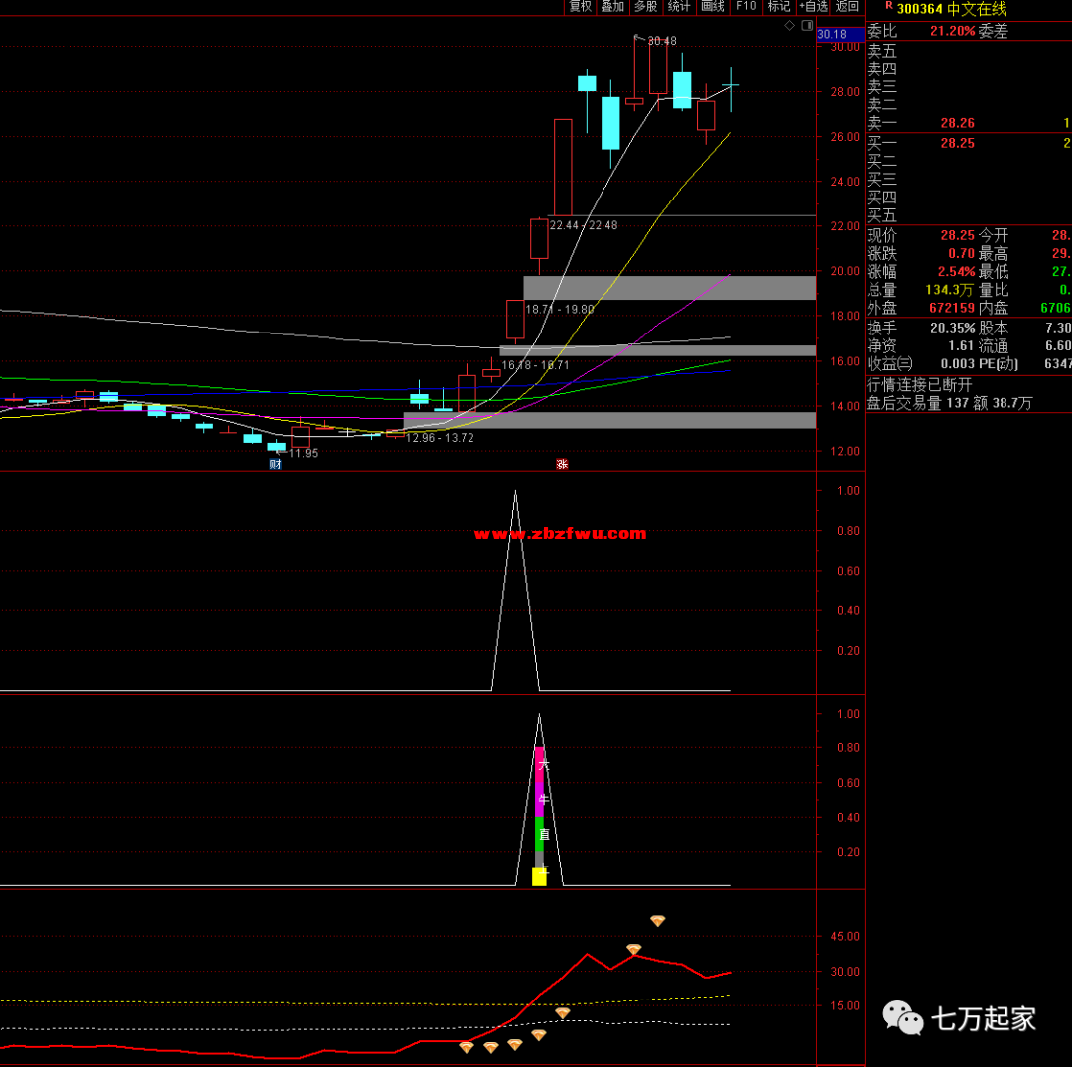Open the 画线 drawing tools
The image size is (1072, 1067).
[x=712, y=7]
